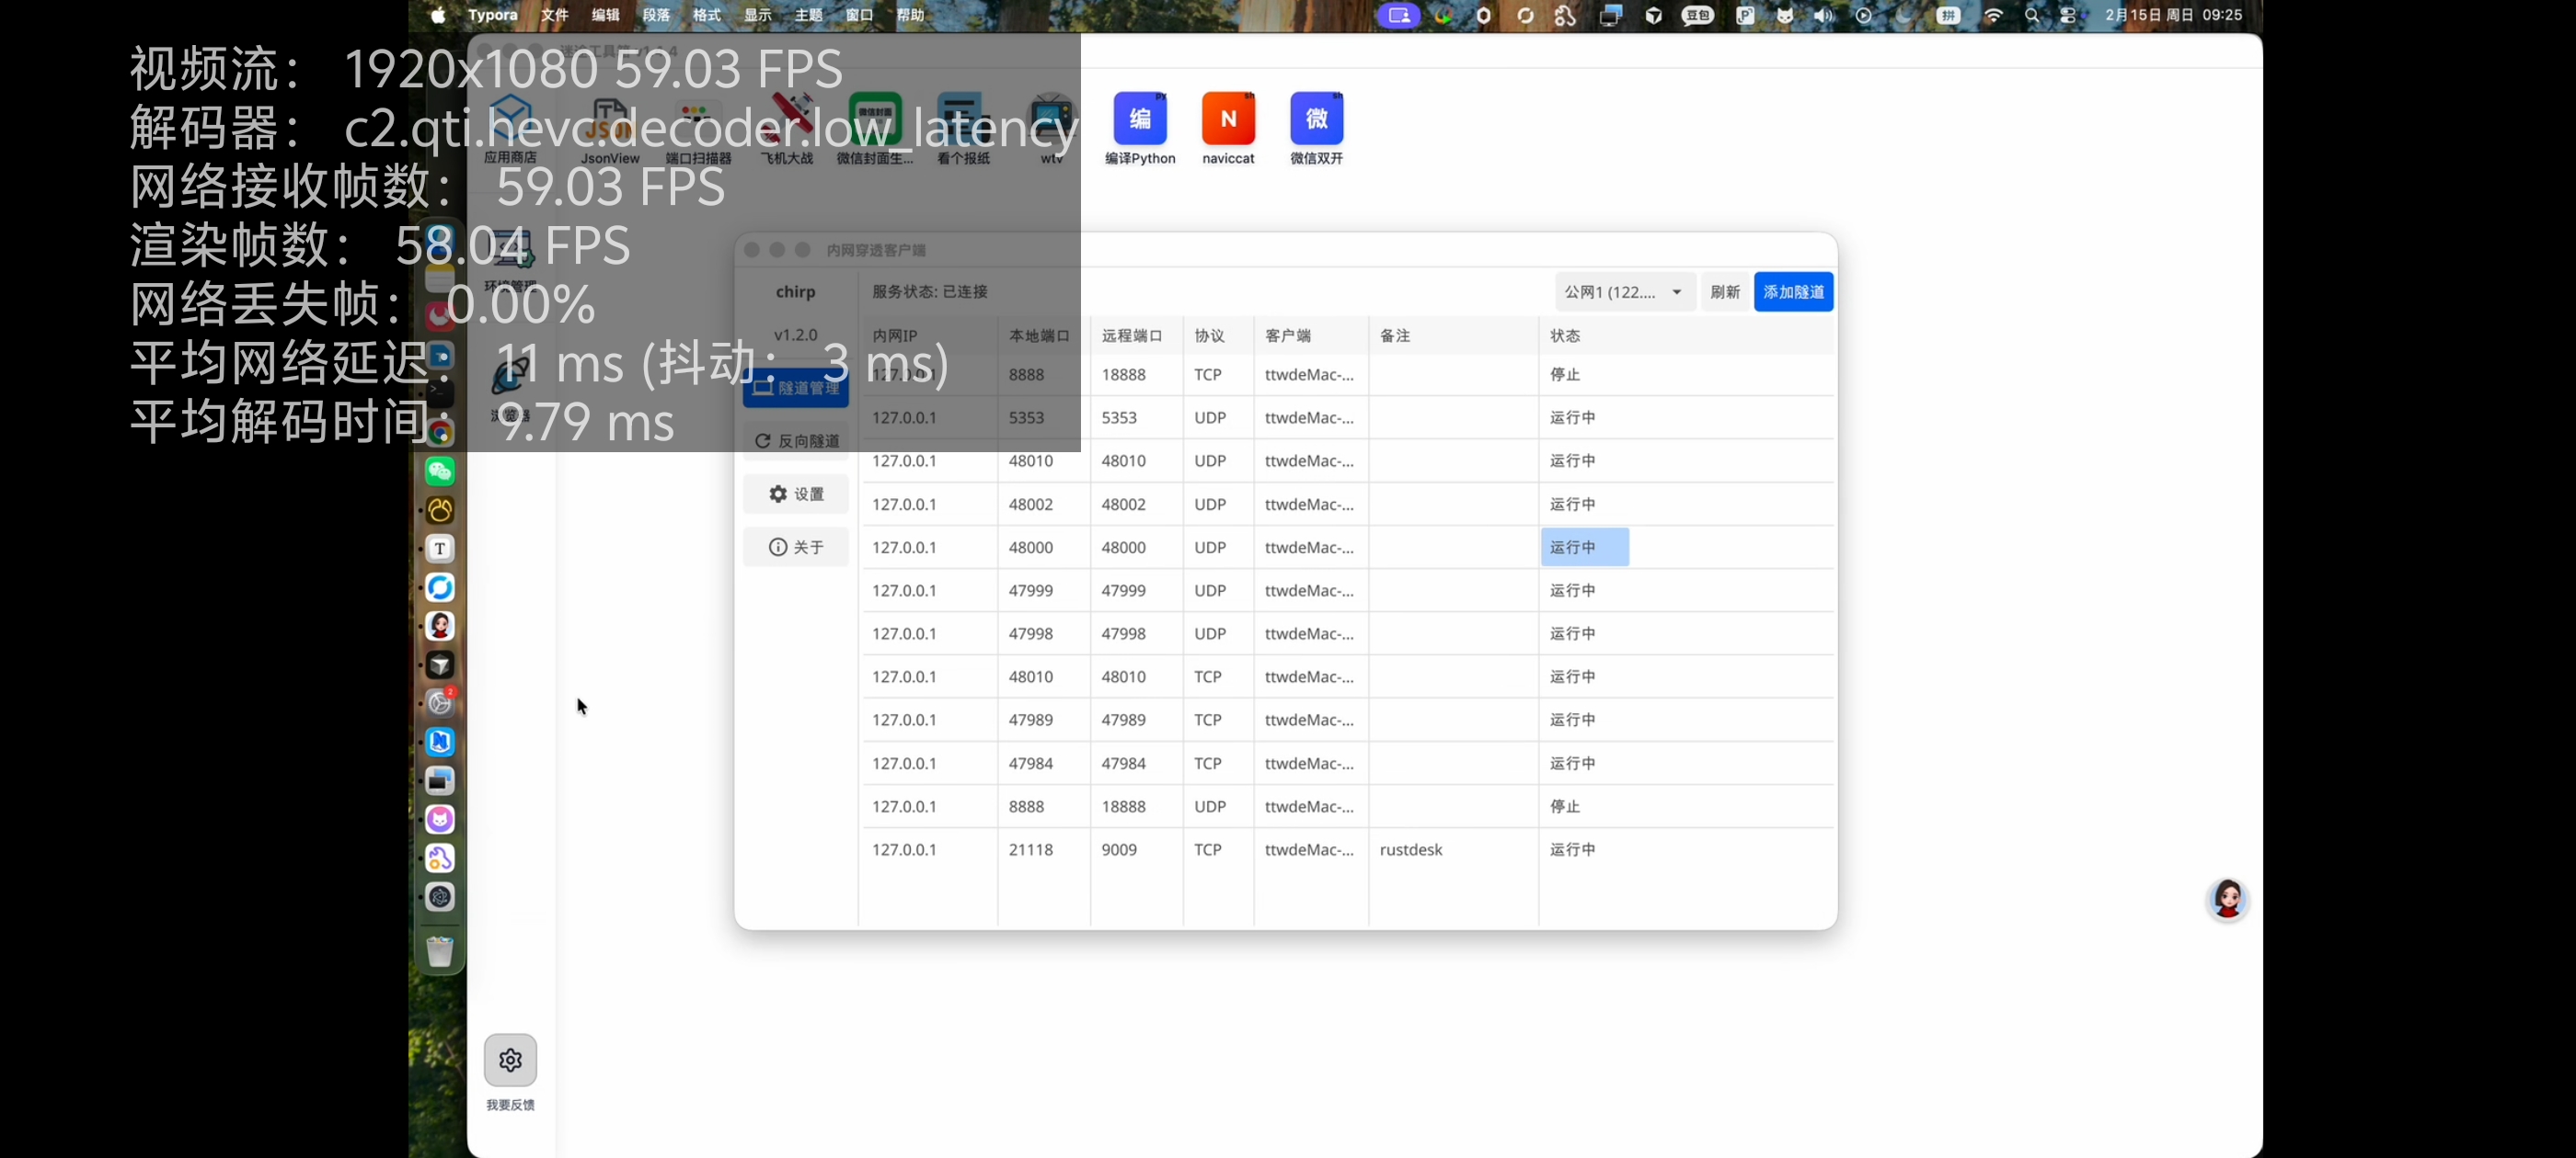Click the Wi-Fi status icon
The height and width of the screenshot is (1158, 2576).
(x=1993, y=15)
